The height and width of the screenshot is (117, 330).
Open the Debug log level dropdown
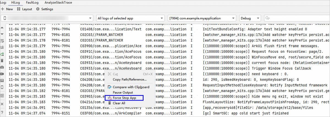(250, 18)
